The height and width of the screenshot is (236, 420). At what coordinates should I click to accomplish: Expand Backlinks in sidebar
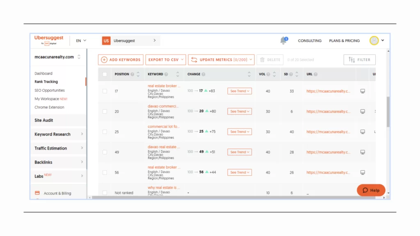[x=58, y=162]
